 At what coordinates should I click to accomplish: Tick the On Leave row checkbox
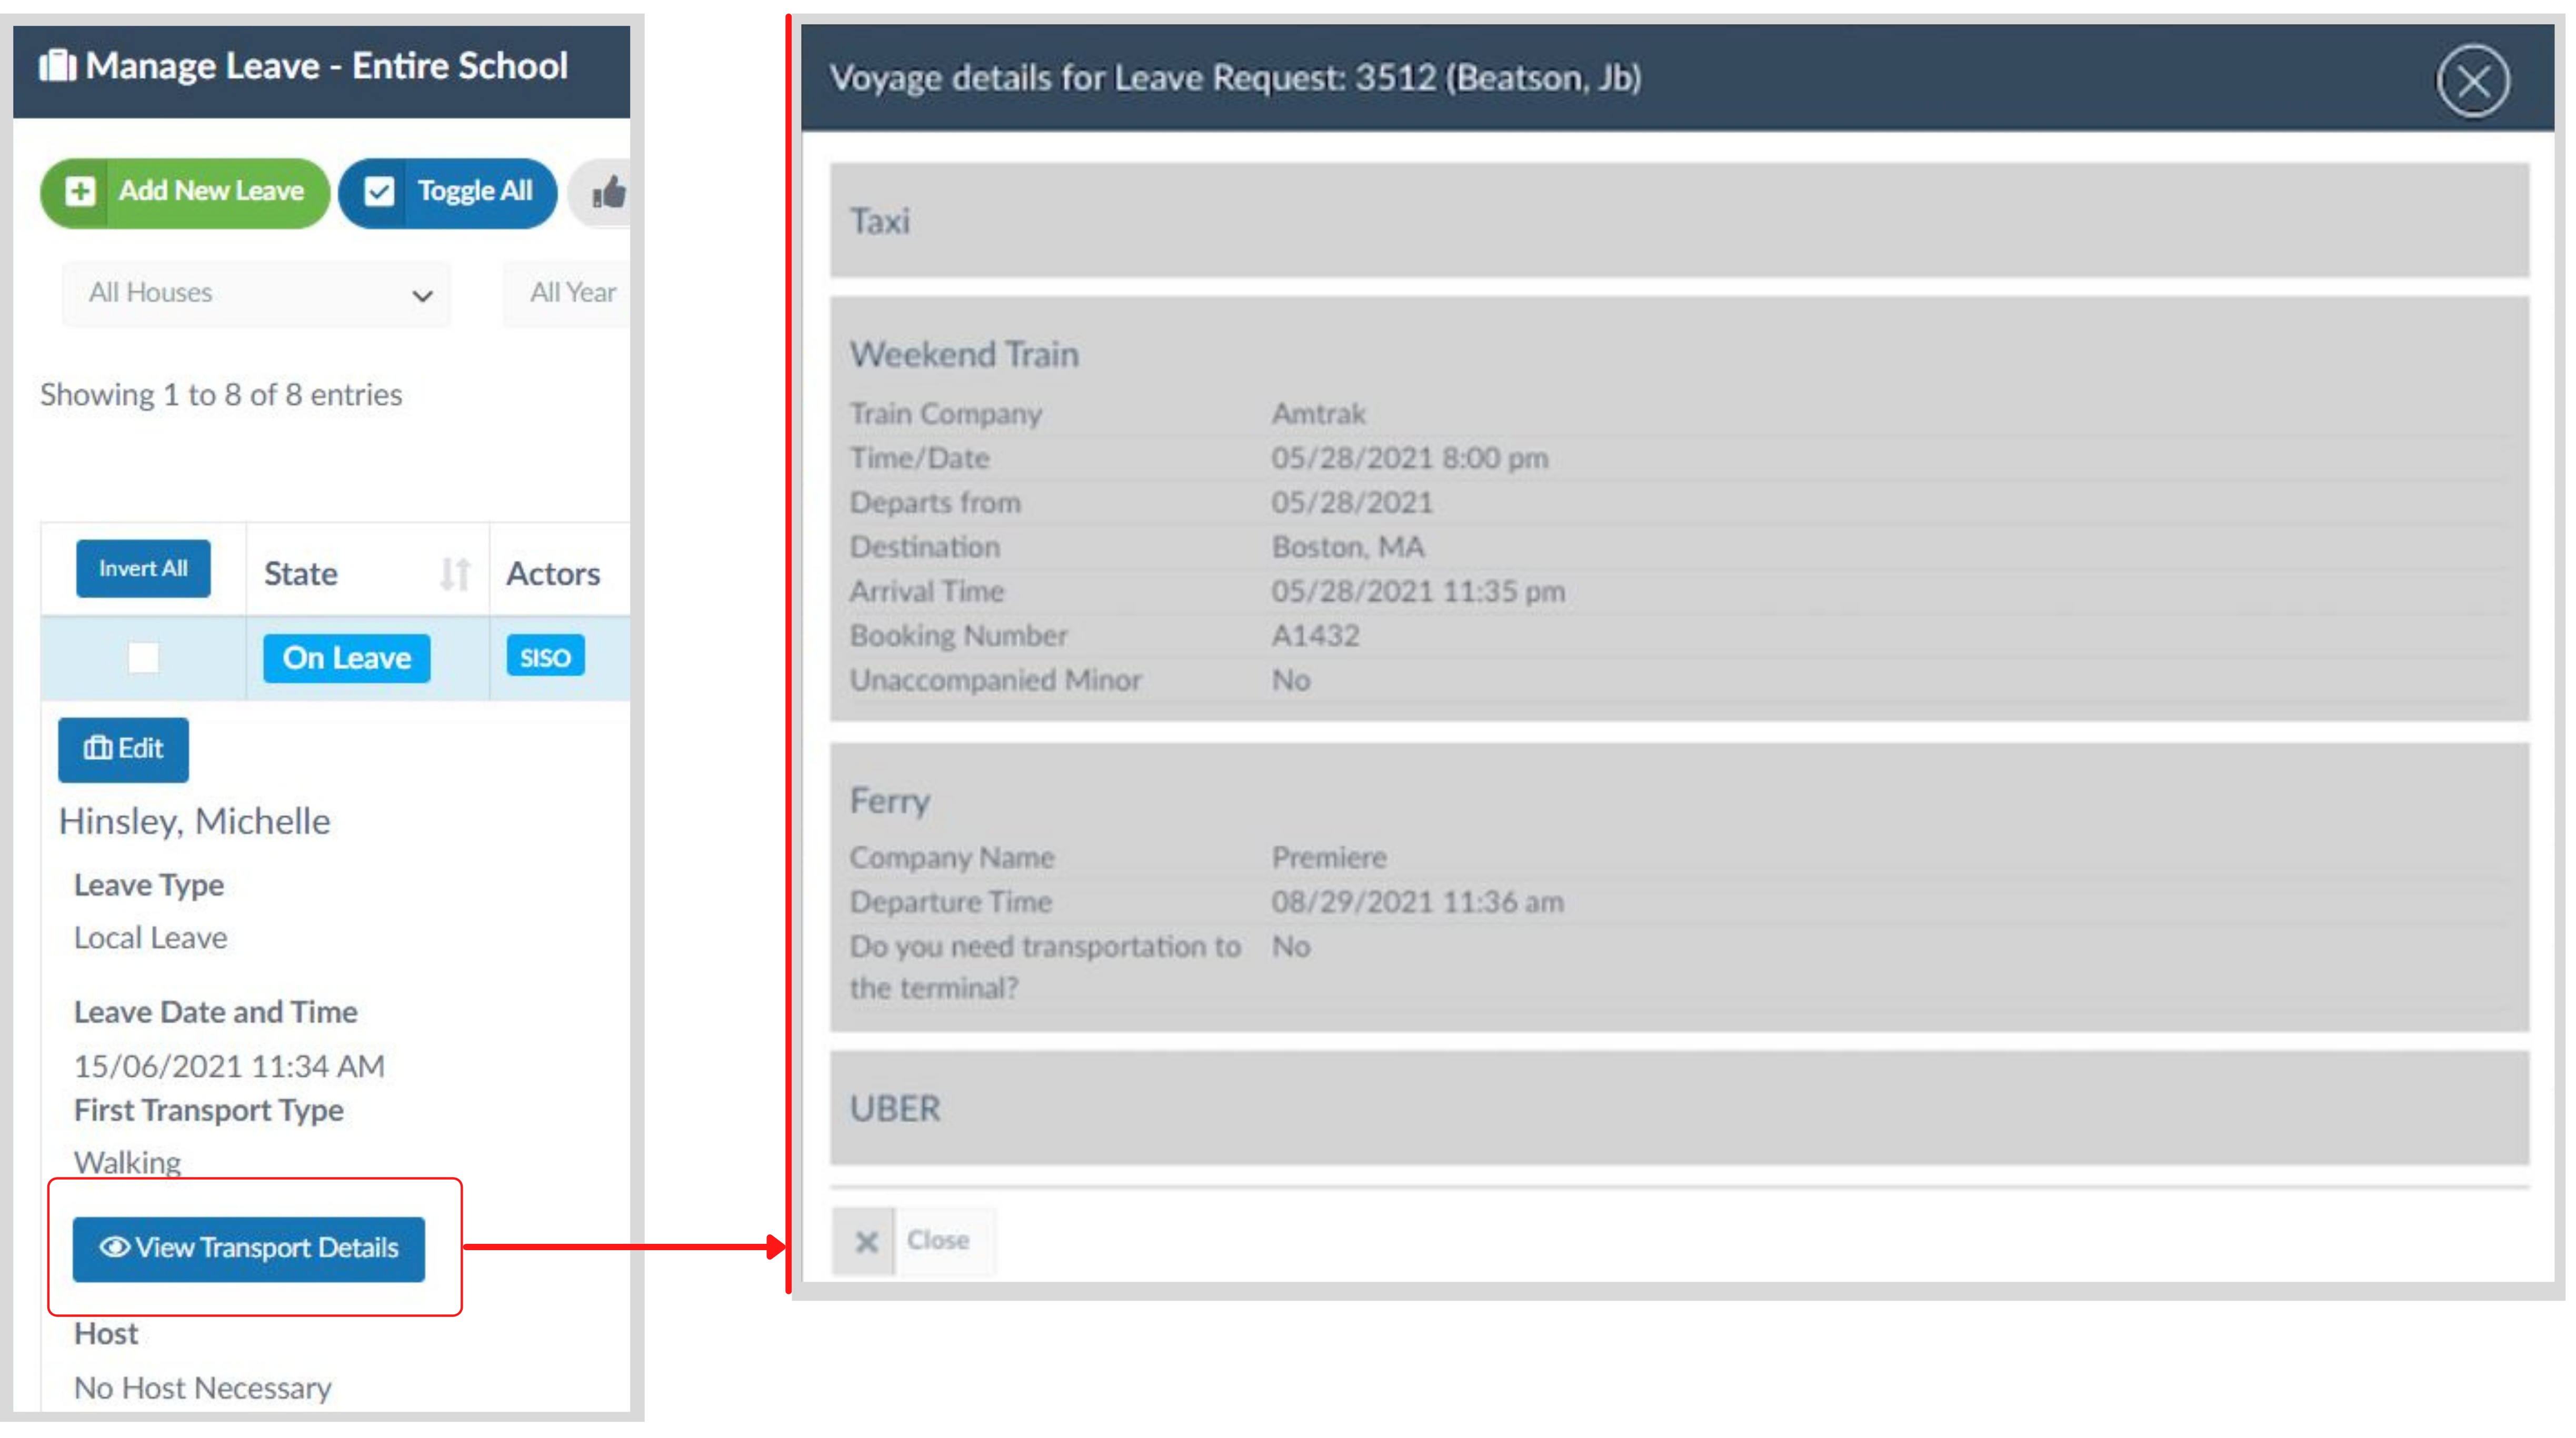[x=143, y=658]
